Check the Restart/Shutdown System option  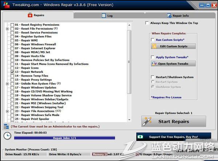coord(153,77)
